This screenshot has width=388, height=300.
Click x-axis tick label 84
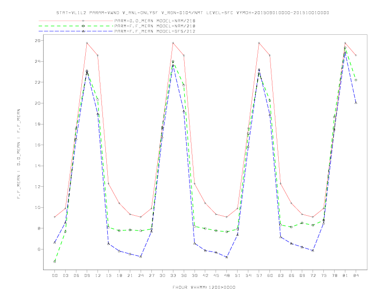click(x=356, y=275)
